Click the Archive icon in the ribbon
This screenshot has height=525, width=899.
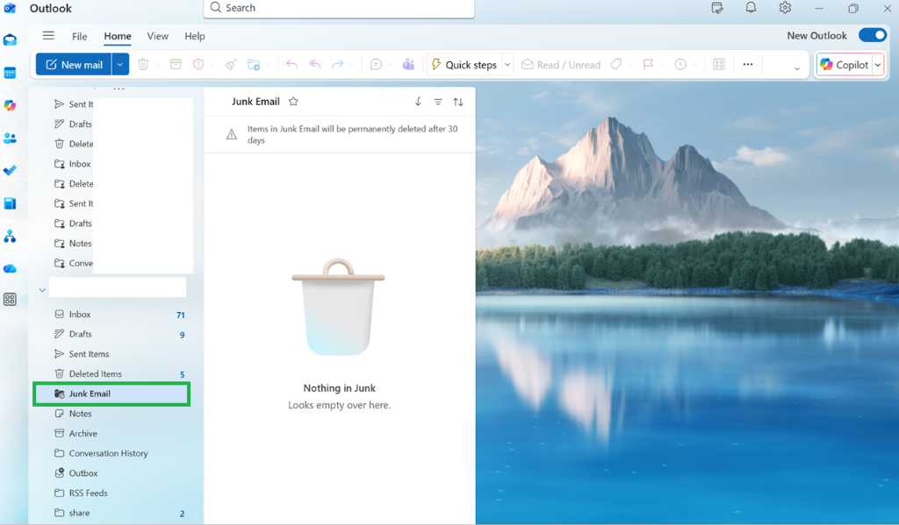[176, 64]
